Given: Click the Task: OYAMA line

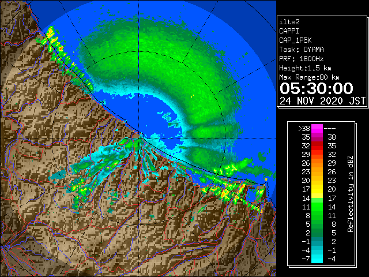Looking at the screenshot, I should pyautogui.click(x=302, y=50).
